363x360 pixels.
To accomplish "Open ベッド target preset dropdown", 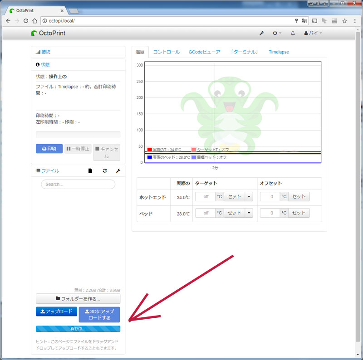I will coord(249,213).
